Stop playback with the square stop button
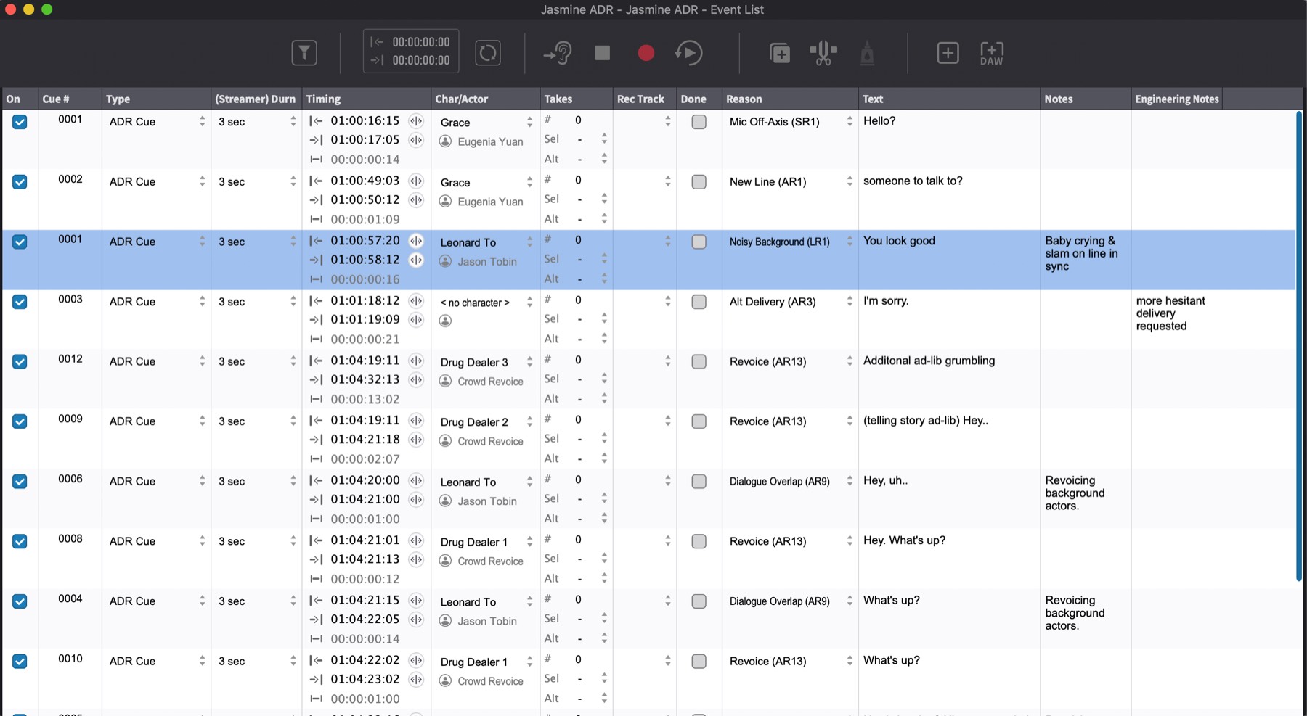Viewport: 1307px width, 716px height. 602,52
